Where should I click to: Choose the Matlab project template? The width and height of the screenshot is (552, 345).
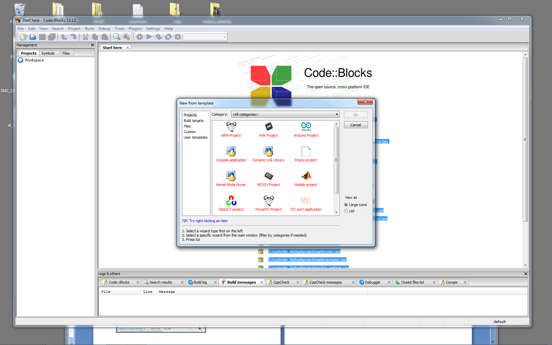pos(306,179)
